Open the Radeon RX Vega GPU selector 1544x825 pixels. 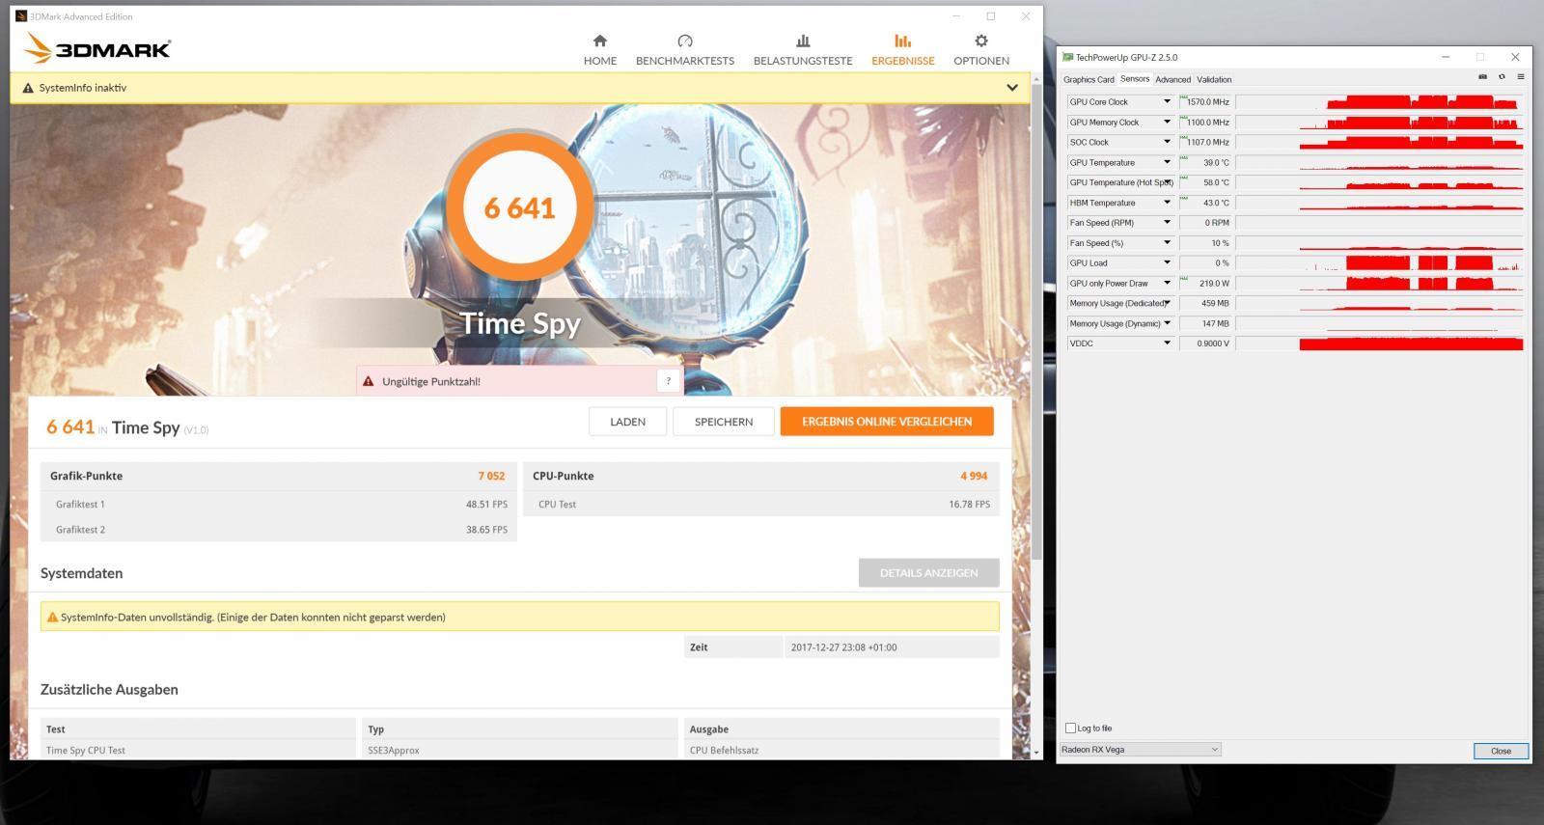coord(1141,750)
